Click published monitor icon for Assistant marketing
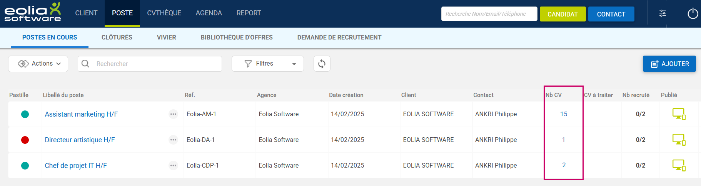 (x=678, y=114)
